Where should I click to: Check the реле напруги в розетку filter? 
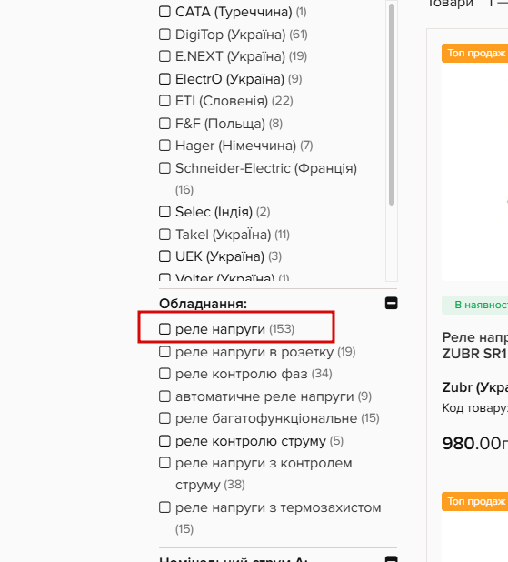[x=164, y=352]
